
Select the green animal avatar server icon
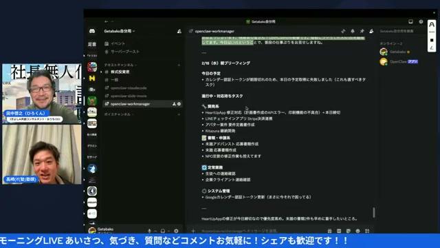point(92,101)
